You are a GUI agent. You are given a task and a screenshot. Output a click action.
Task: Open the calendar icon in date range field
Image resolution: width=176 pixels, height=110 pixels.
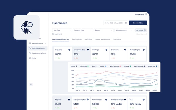[126, 23]
